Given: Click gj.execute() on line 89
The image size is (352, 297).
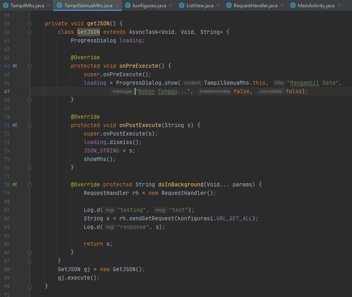Looking at the screenshot, I should [77, 278].
